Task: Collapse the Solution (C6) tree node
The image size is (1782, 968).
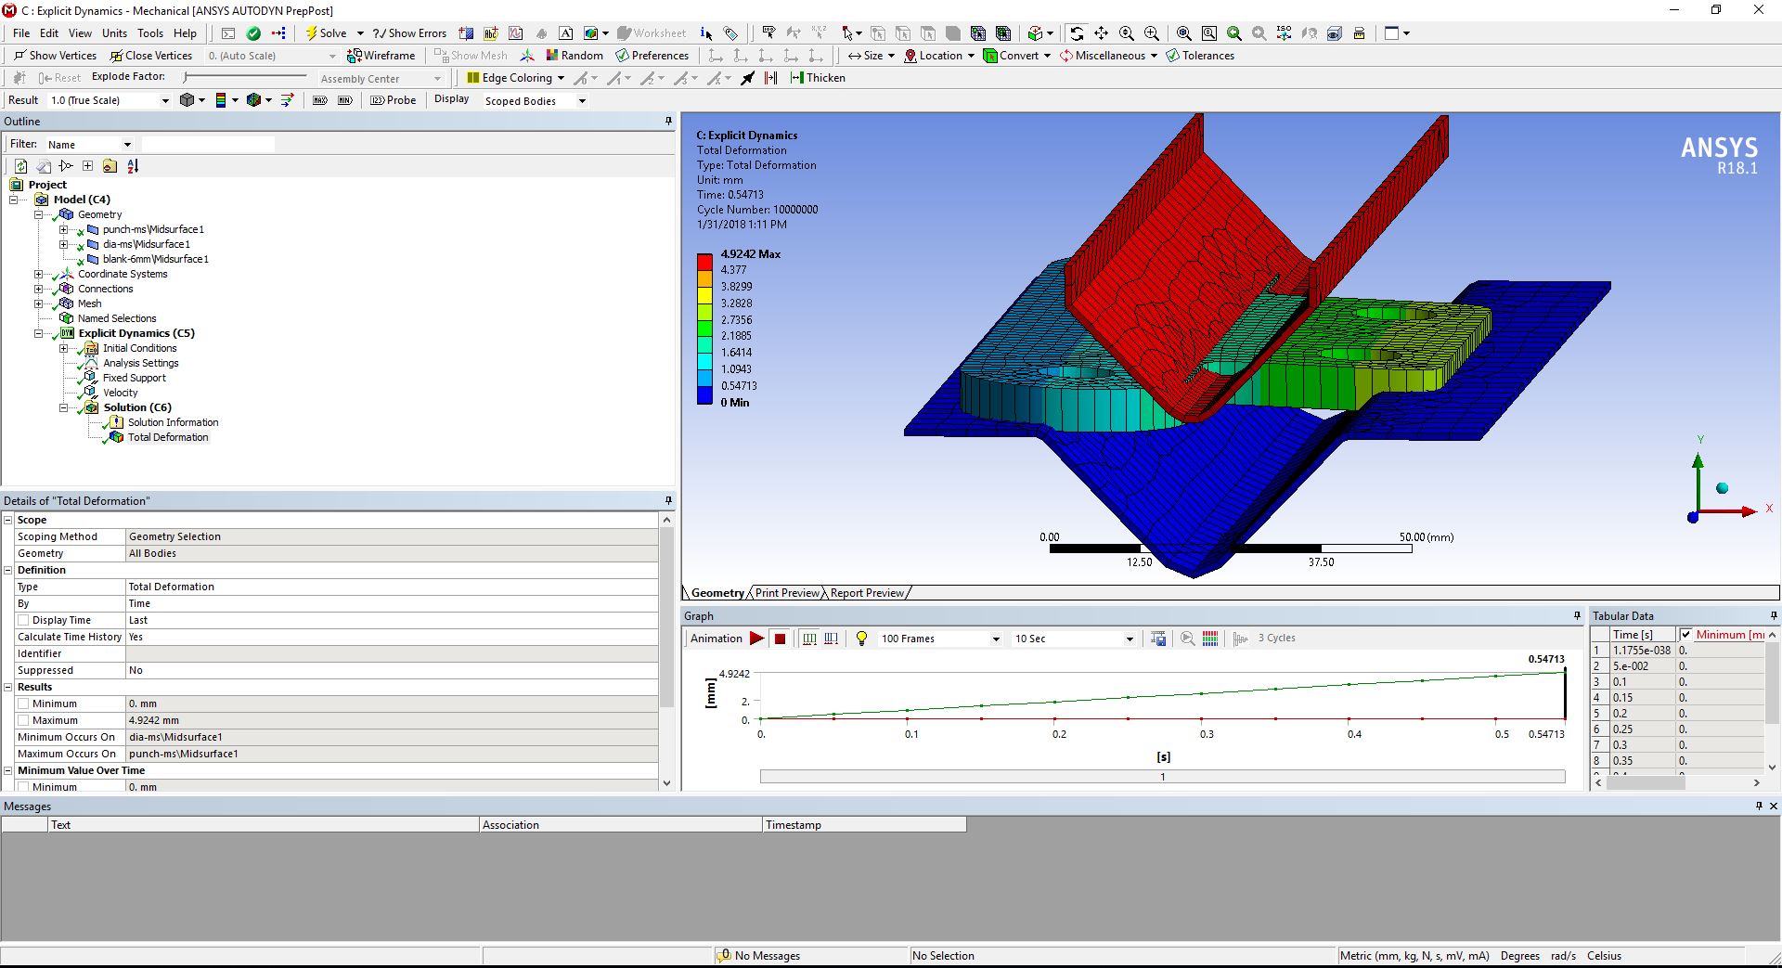Action: click(x=64, y=407)
